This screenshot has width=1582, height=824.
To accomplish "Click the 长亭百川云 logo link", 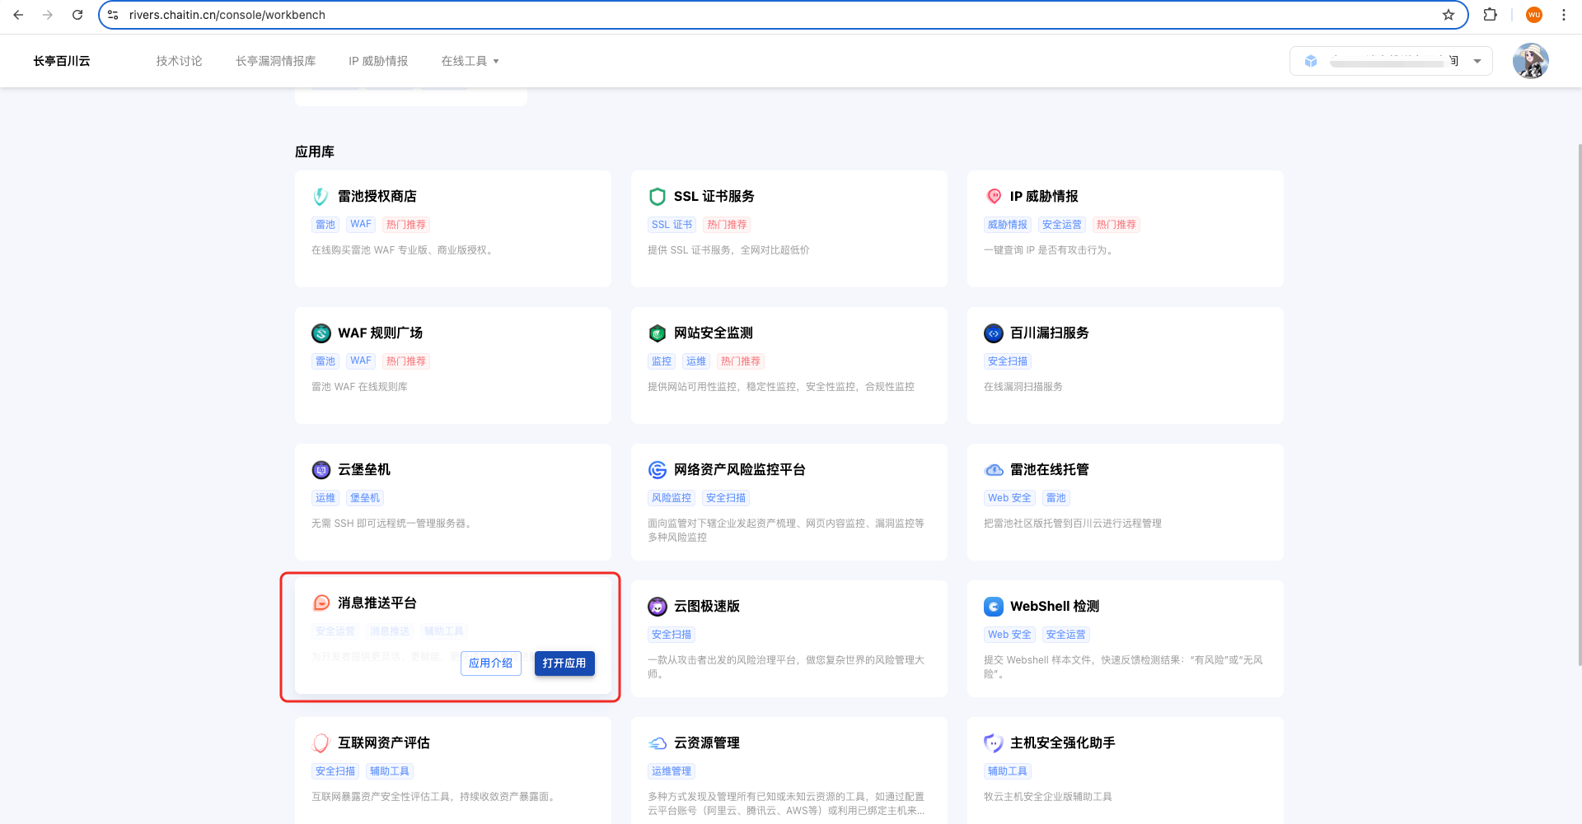I will click(62, 61).
